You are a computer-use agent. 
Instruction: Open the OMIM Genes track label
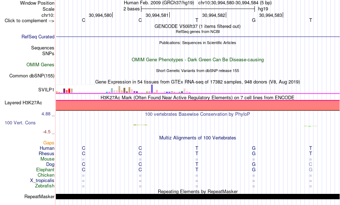pos(40,65)
